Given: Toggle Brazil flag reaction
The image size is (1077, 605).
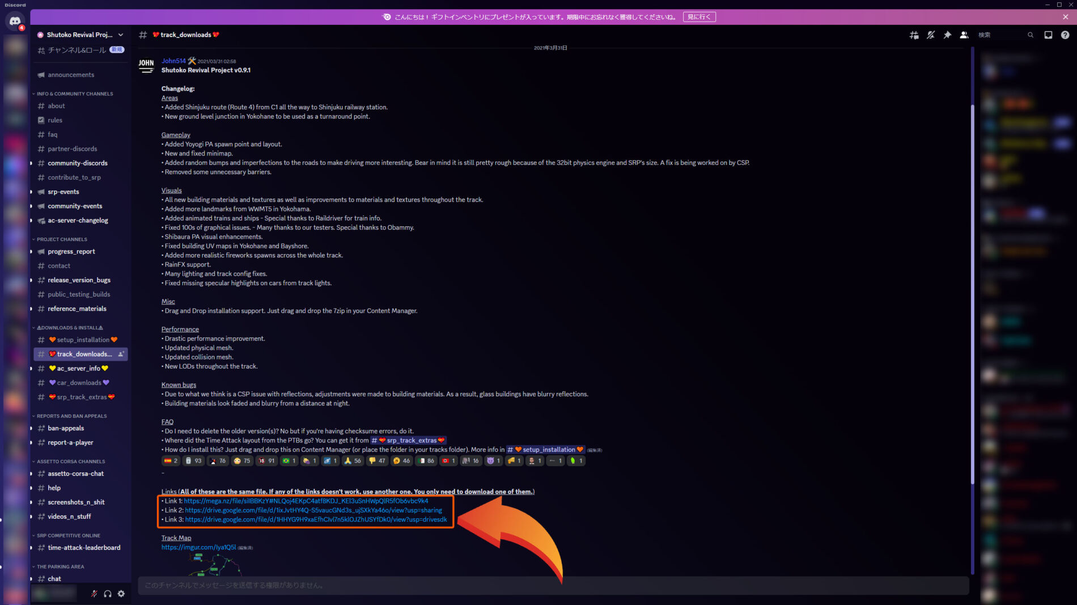Looking at the screenshot, I should tap(289, 461).
